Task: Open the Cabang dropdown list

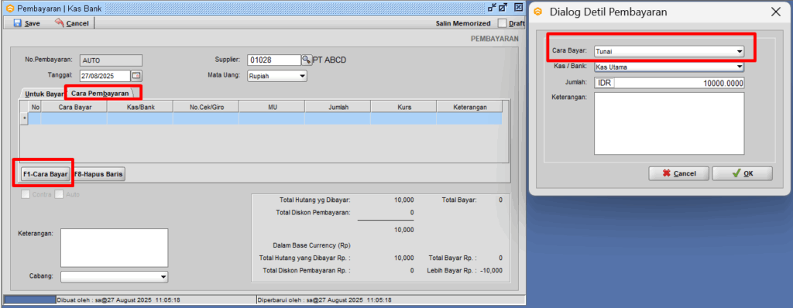Action: coord(115,276)
